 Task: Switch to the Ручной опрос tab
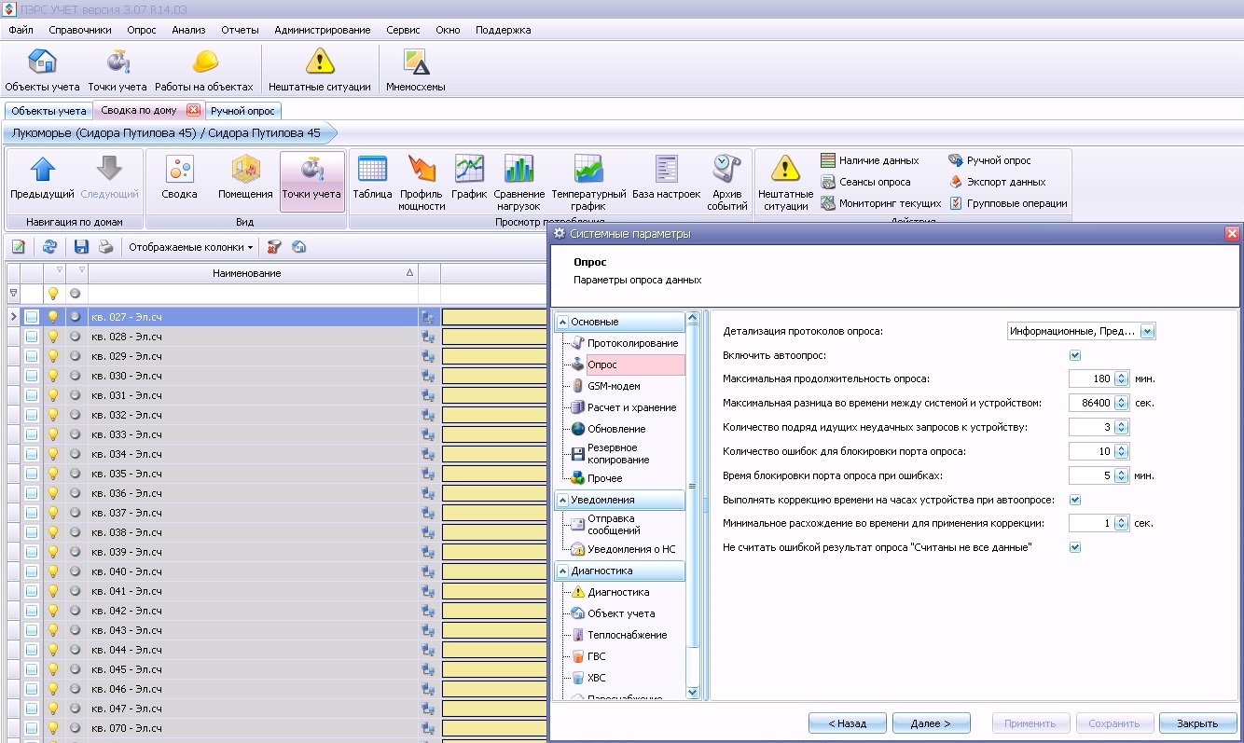click(x=242, y=111)
